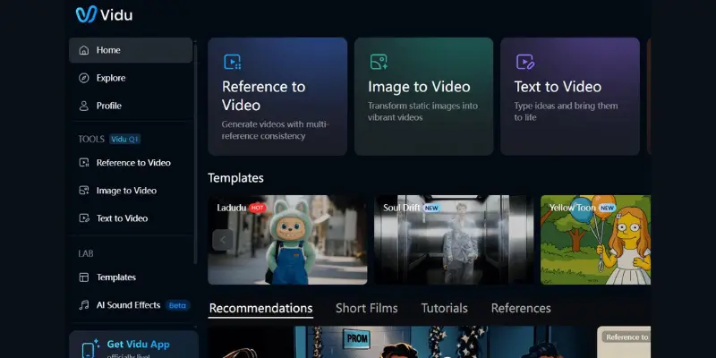Switch to the Recommendations tab
This screenshot has height=358, width=716.
tap(260, 308)
